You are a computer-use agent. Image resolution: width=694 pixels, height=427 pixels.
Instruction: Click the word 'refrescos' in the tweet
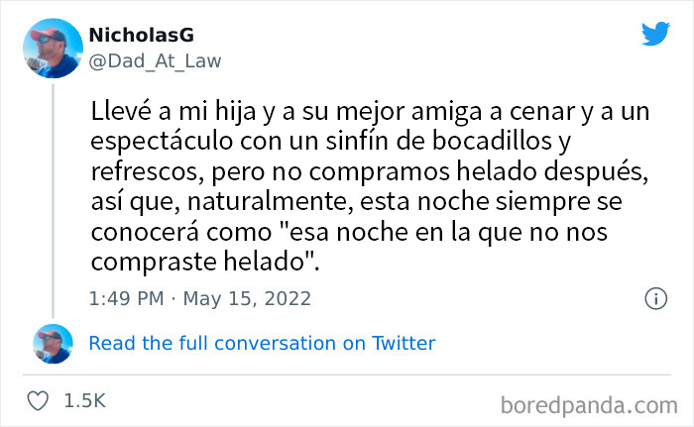tap(148, 171)
